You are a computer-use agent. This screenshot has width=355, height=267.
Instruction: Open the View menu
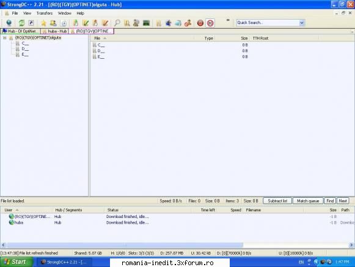[x=27, y=13]
